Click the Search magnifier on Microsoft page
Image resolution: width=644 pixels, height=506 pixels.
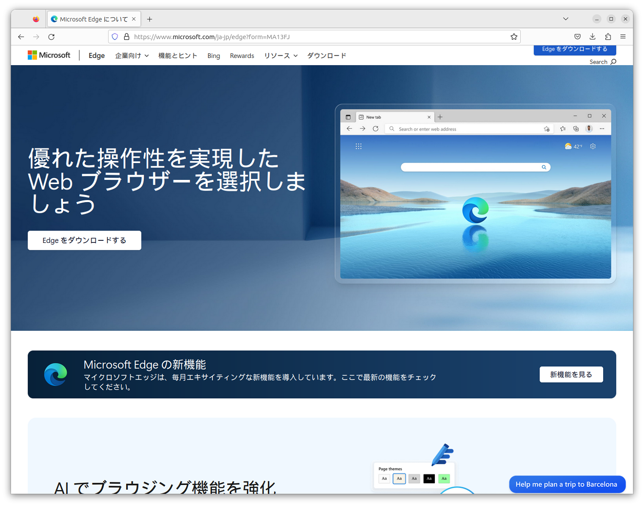[x=614, y=62]
